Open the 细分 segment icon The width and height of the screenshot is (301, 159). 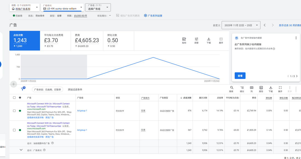242,89
